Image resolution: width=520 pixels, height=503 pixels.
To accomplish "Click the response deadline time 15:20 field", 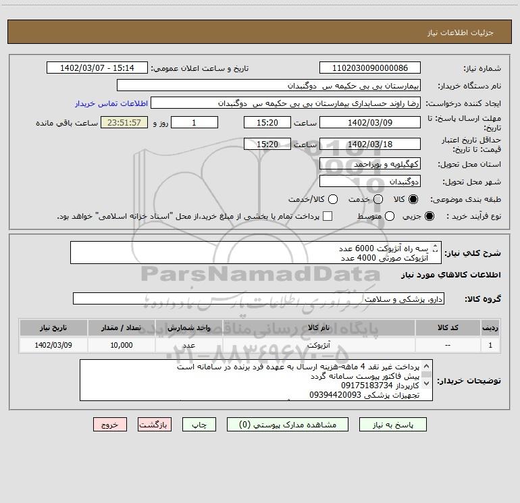I will pyautogui.click(x=267, y=122).
